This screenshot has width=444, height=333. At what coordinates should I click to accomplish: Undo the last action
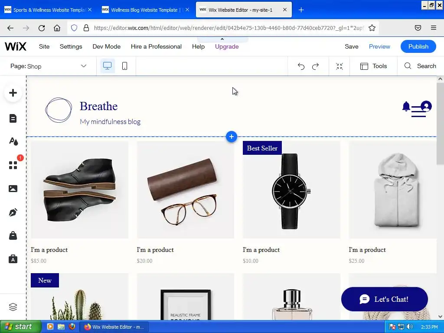(301, 66)
